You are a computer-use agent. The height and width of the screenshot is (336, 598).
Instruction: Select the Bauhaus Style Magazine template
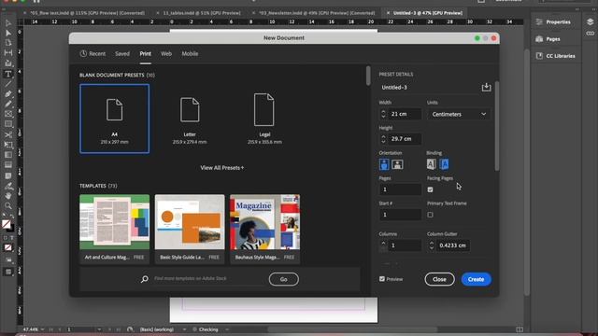(264, 229)
